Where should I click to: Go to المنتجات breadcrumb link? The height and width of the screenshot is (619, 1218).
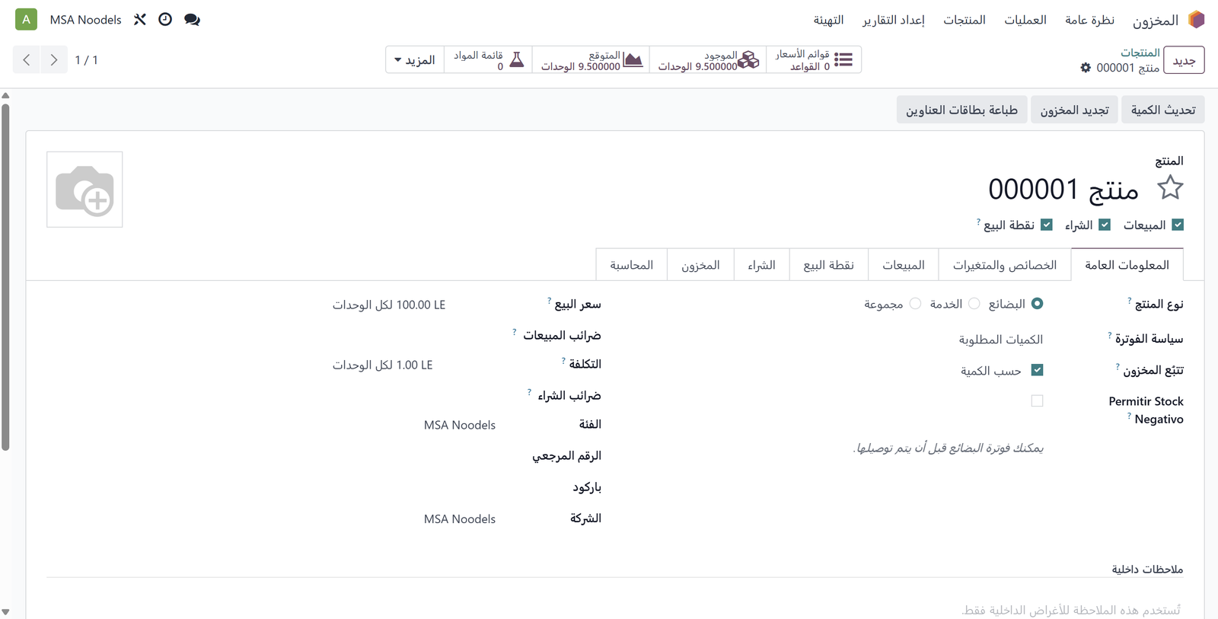coord(1140,53)
